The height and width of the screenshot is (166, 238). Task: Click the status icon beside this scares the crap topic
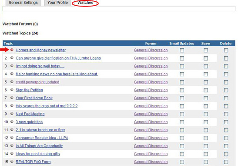tap(12, 105)
